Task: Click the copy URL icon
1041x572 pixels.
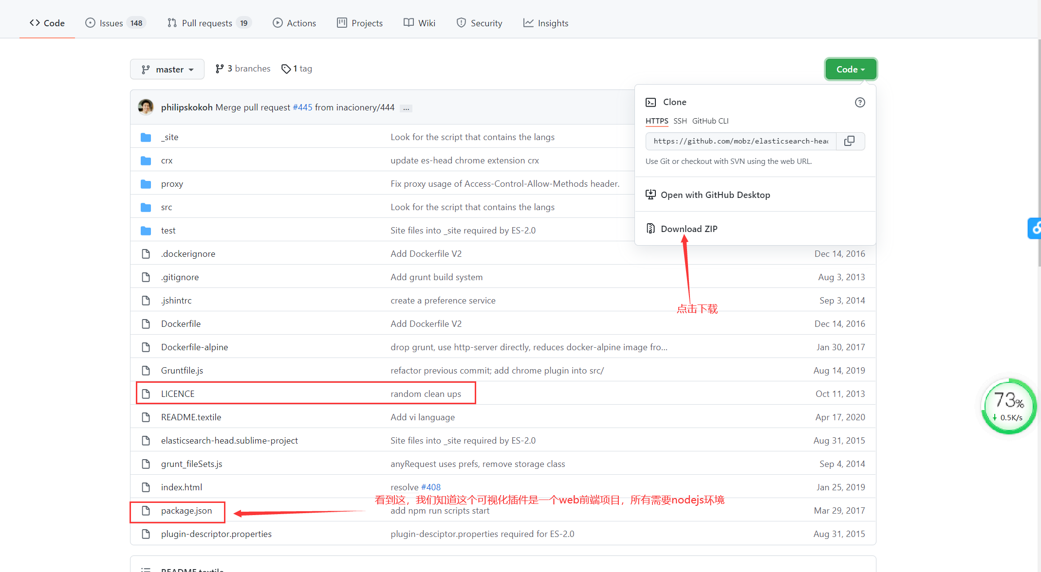Action: coord(851,140)
